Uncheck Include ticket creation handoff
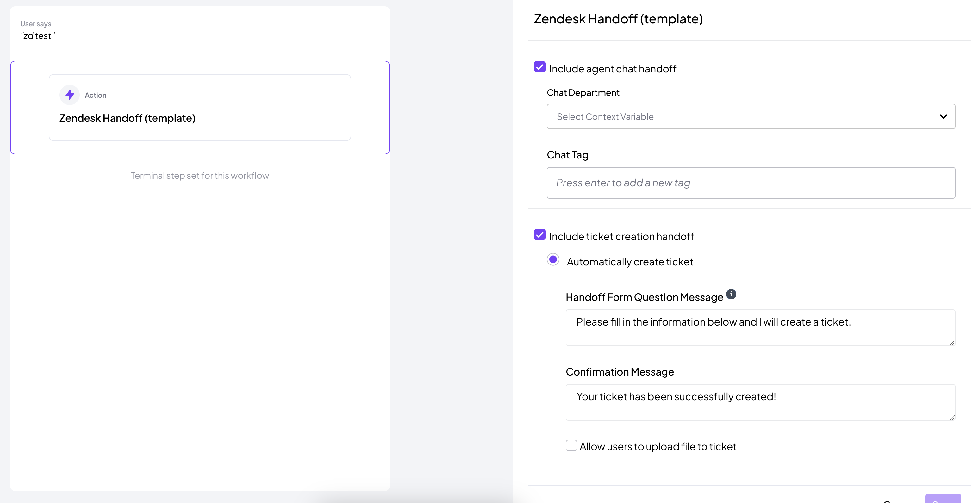This screenshot has height=503, width=979. [540, 235]
